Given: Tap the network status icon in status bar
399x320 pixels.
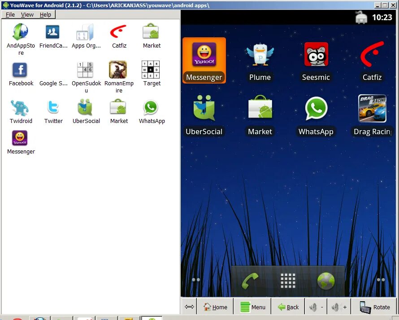Looking at the screenshot, I should [x=361, y=18].
